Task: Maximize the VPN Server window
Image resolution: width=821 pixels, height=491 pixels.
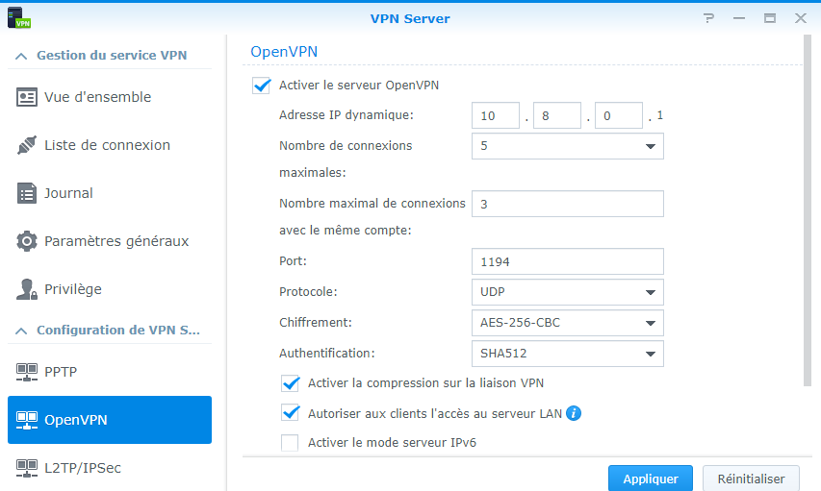Action: pyautogui.click(x=770, y=18)
